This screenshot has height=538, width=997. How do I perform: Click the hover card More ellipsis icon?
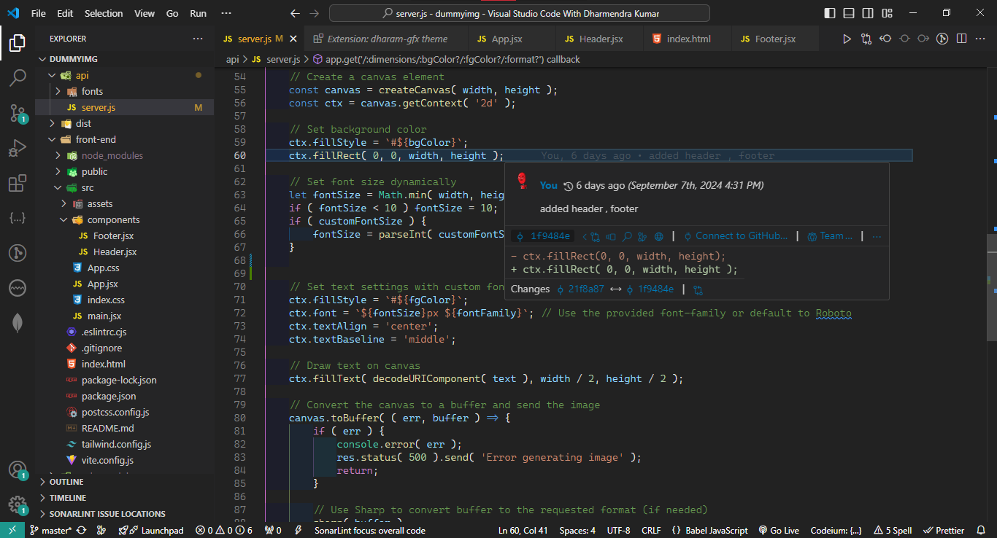pyautogui.click(x=877, y=236)
